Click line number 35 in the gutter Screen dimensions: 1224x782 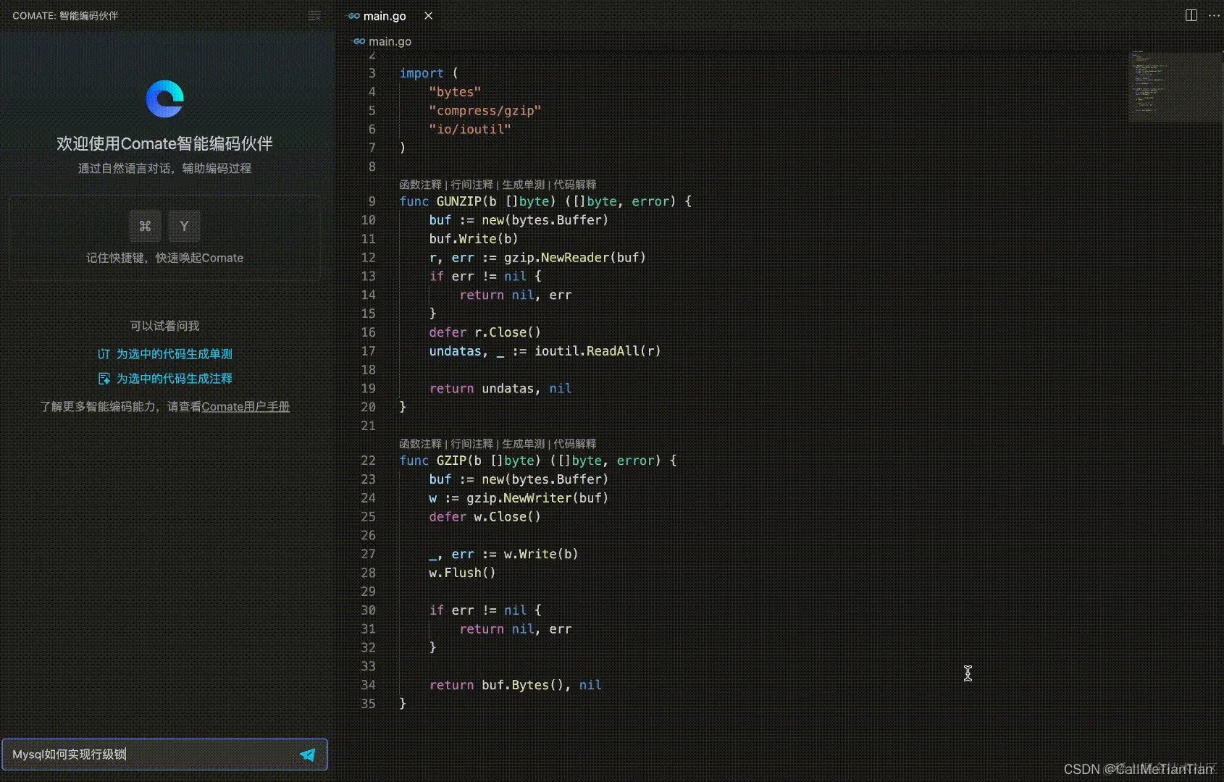369,704
